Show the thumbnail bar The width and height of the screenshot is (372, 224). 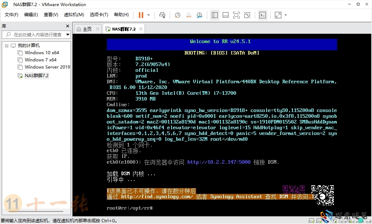[226, 15]
